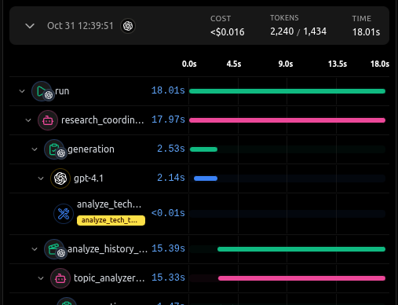The width and height of the screenshot is (398, 305).
Task: Click the gpt-4.1 OpenAI model icon
Action: [x=60, y=178]
